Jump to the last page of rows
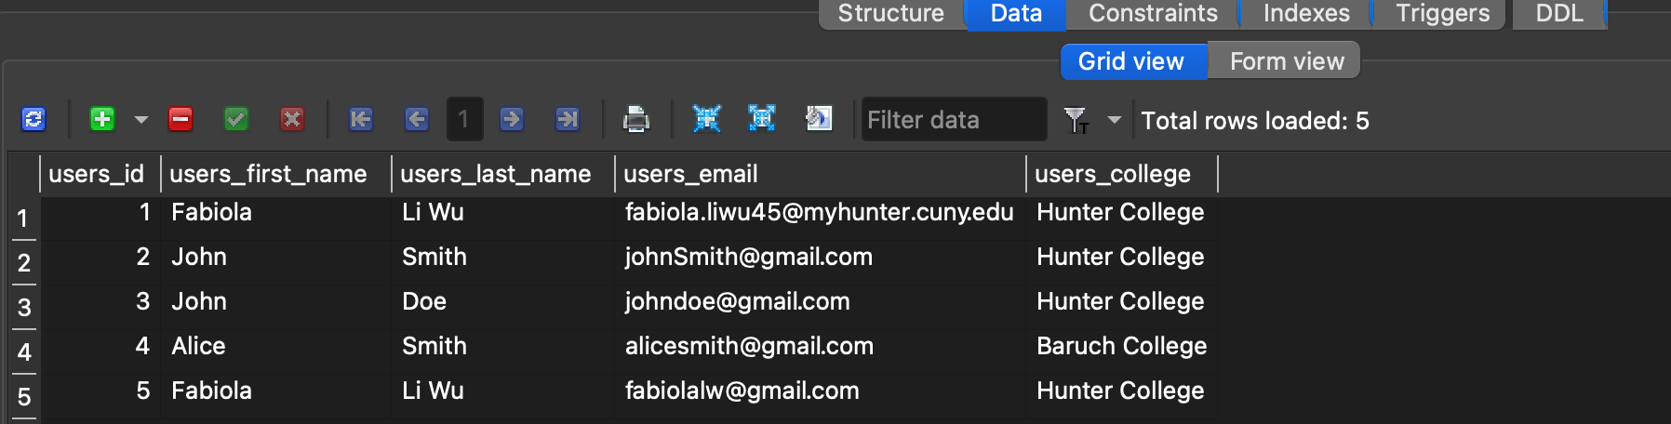The image size is (1671, 424). coord(568,120)
